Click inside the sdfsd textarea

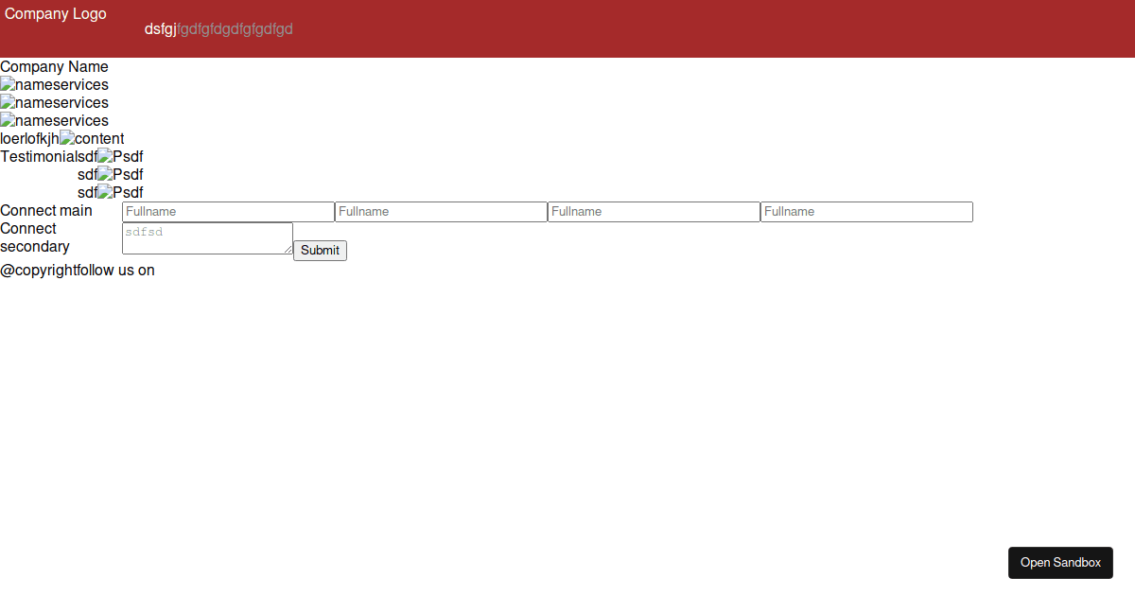tap(206, 237)
